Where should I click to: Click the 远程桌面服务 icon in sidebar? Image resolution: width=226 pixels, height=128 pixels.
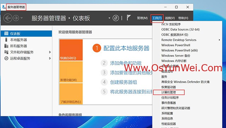tap(6, 58)
